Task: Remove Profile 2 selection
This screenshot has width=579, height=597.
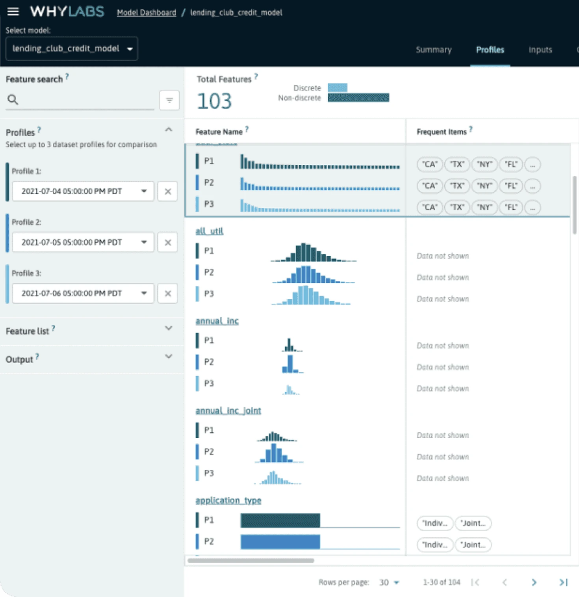Action: click(168, 242)
